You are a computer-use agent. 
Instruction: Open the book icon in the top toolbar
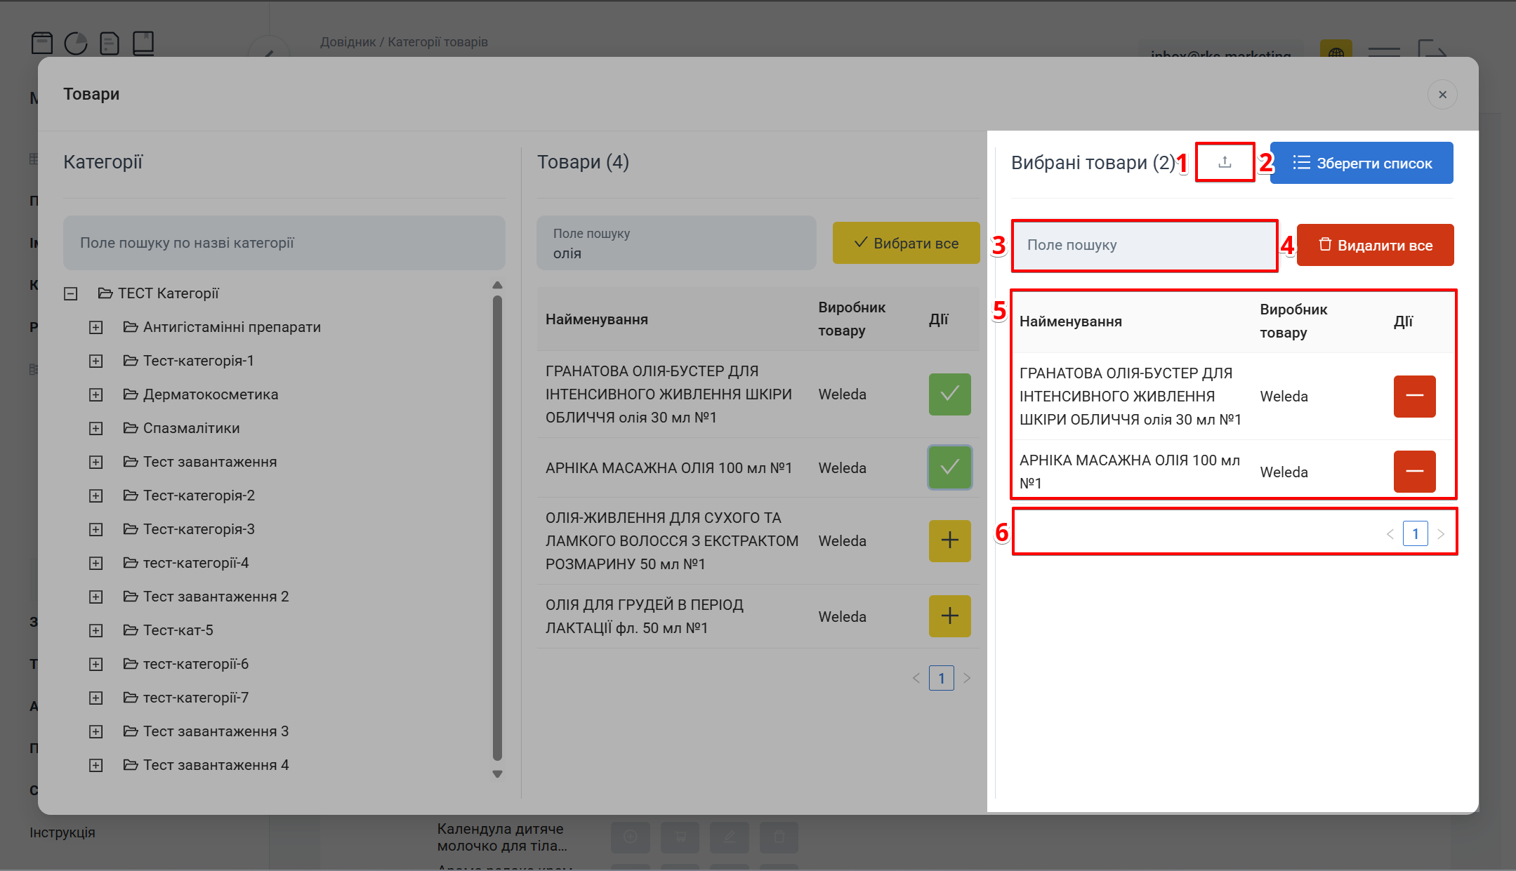(143, 44)
